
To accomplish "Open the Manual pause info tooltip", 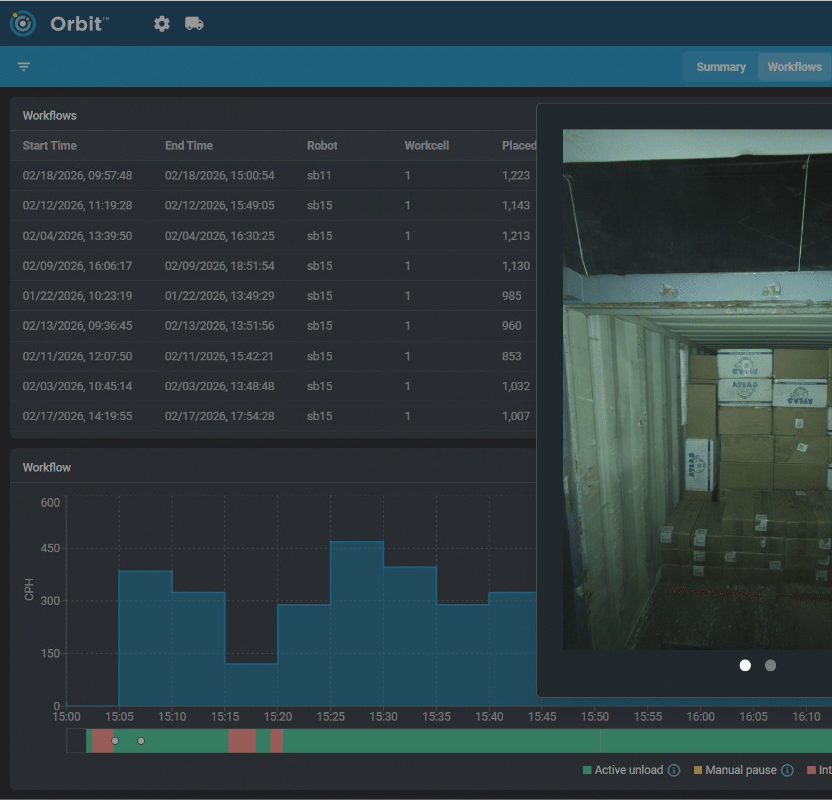I will (x=787, y=770).
